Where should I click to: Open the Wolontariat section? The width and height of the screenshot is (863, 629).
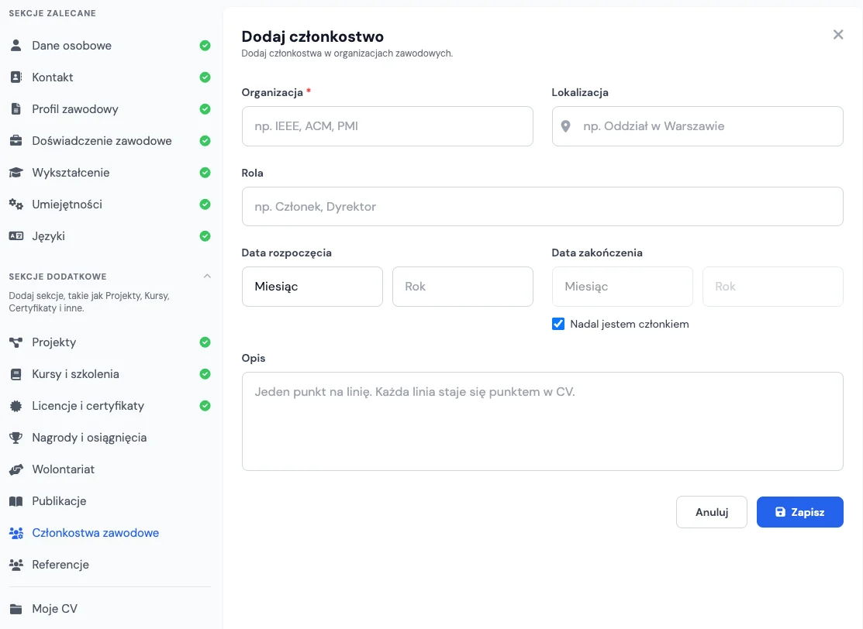click(x=110, y=469)
